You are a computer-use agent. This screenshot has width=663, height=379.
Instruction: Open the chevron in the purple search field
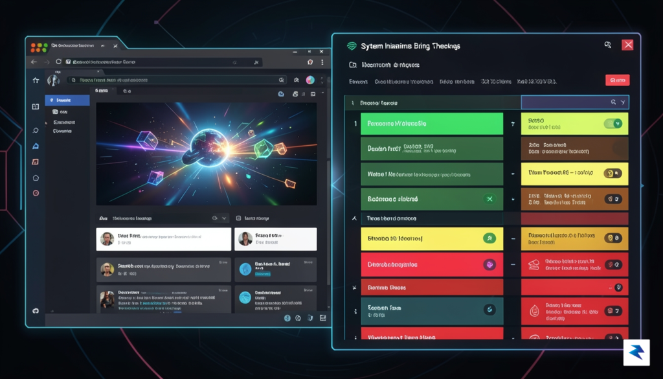(x=623, y=102)
